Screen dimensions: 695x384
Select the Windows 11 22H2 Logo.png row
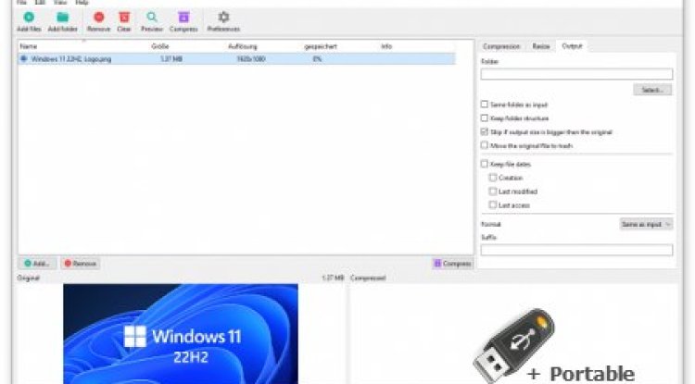click(x=236, y=59)
